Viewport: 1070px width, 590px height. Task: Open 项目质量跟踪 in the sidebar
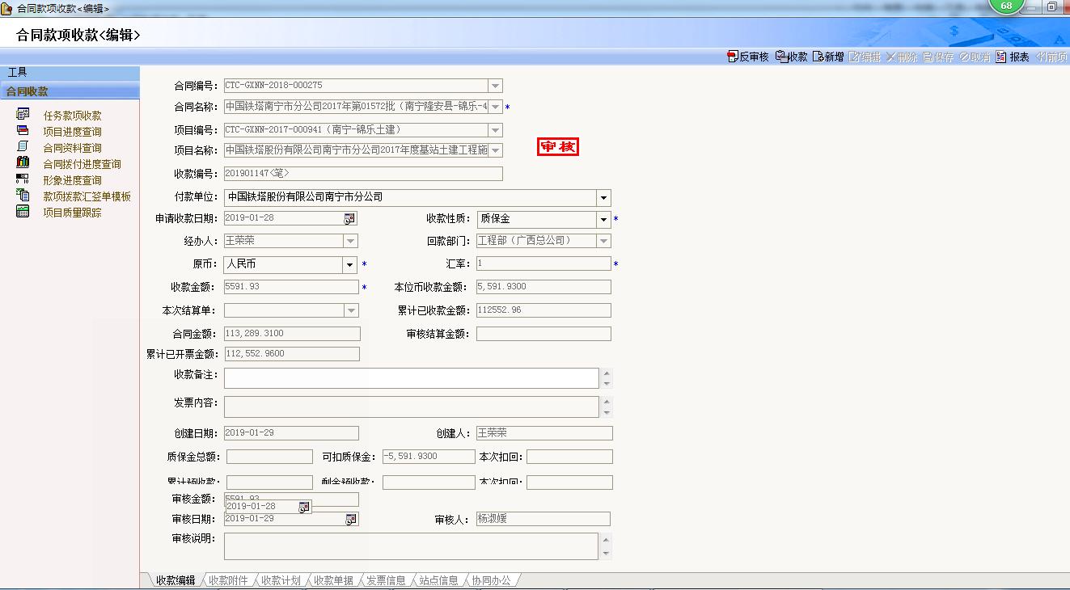(72, 213)
